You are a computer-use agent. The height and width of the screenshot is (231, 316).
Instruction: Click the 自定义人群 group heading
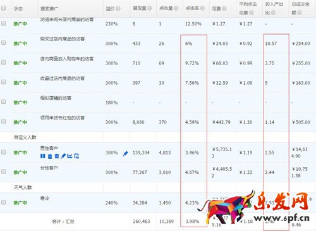pos(25,137)
